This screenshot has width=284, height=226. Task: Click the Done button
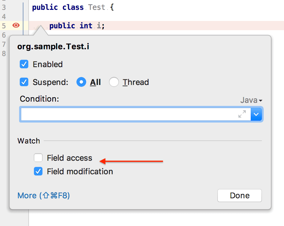click(x=239, y=196)
